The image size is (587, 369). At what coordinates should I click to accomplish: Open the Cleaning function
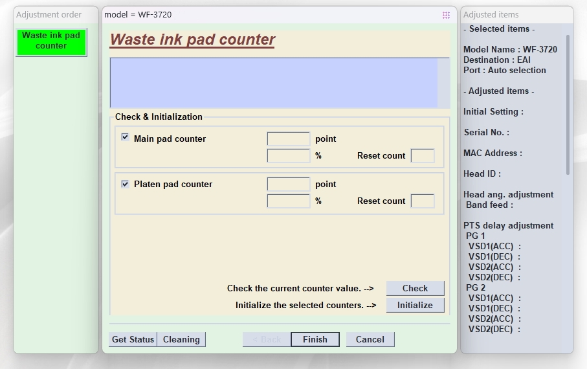(181, 339)
